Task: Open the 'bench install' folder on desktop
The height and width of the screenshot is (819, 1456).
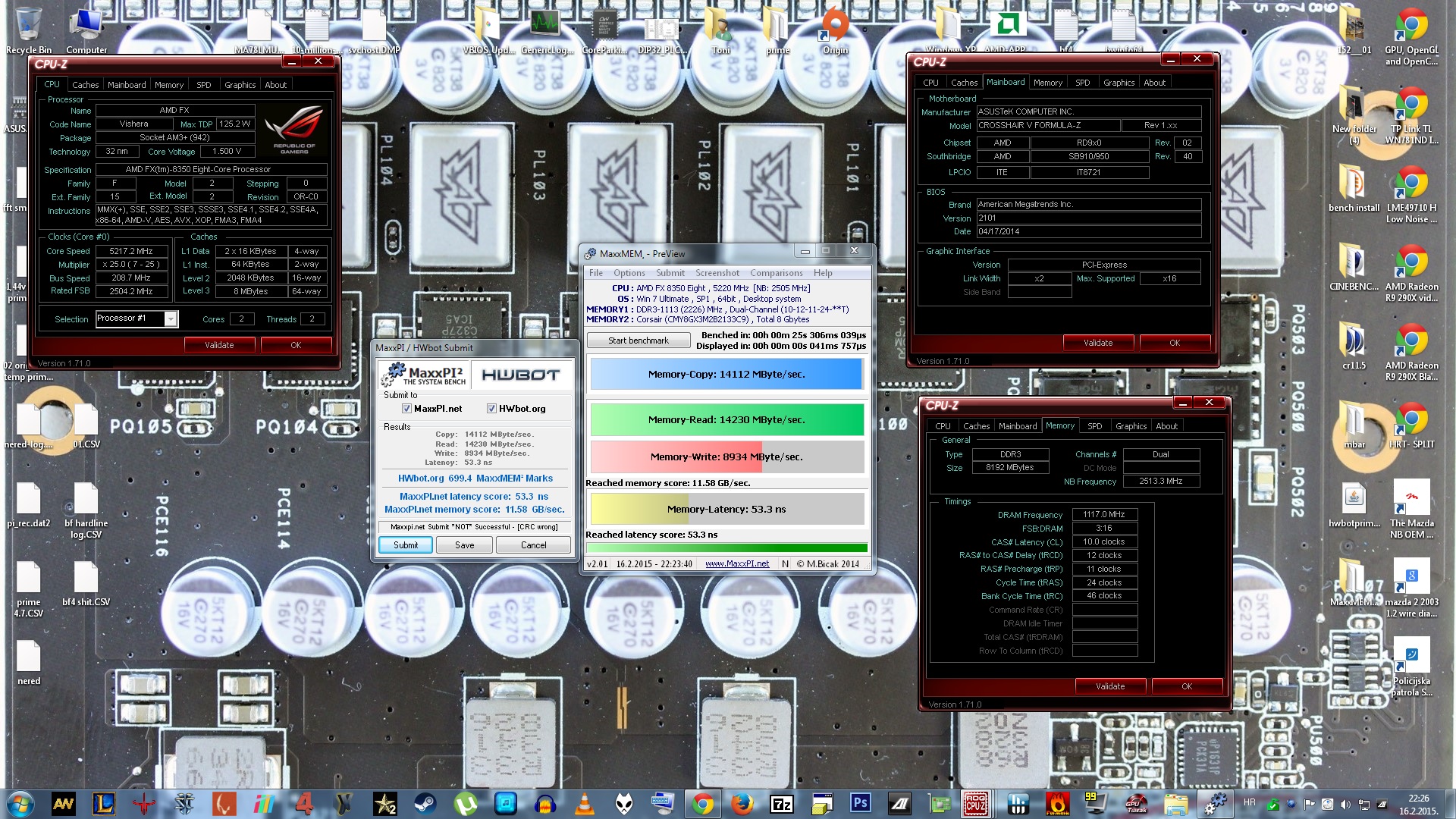Action: (x=1354, y=188)
